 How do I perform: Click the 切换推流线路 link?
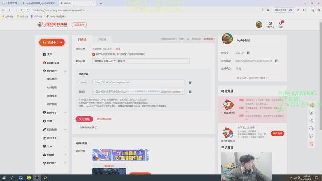[105, 119]
